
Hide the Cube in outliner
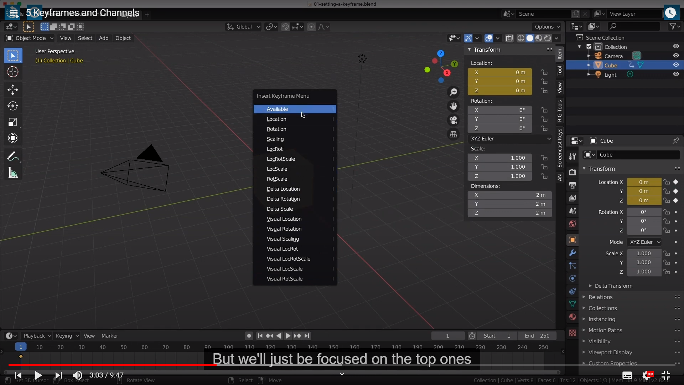(x=676, y=65)
